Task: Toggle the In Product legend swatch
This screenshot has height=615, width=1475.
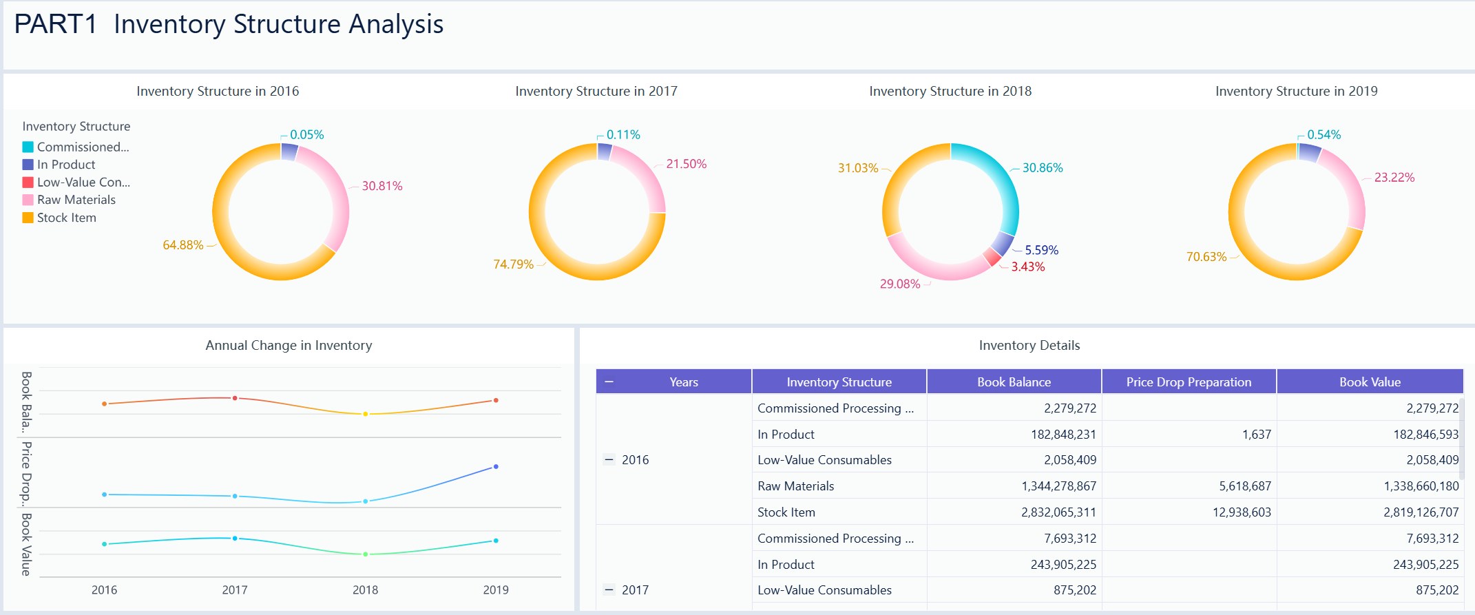Action: [x=28, y=165]
